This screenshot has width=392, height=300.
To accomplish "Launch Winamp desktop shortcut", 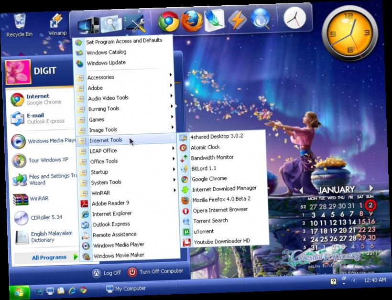I will tap(57, 24).
